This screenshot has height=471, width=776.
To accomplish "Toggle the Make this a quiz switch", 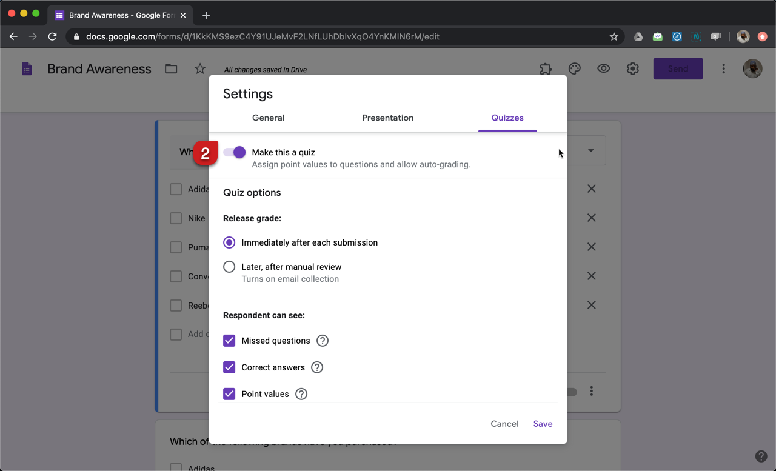I will 235,152.
